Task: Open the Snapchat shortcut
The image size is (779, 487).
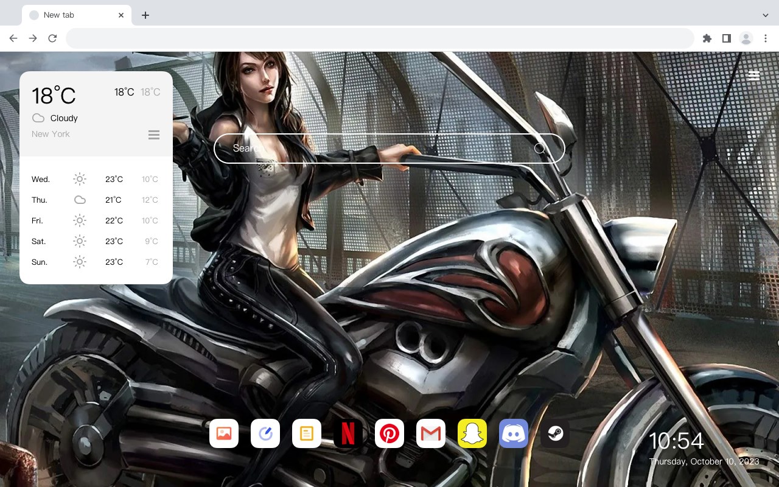Action: 472,433
